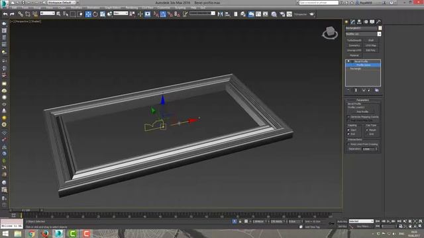Screen dimensions: 424x238
Task: Open the Workspace Default dropdown
Action: click(x=62, y=3)
